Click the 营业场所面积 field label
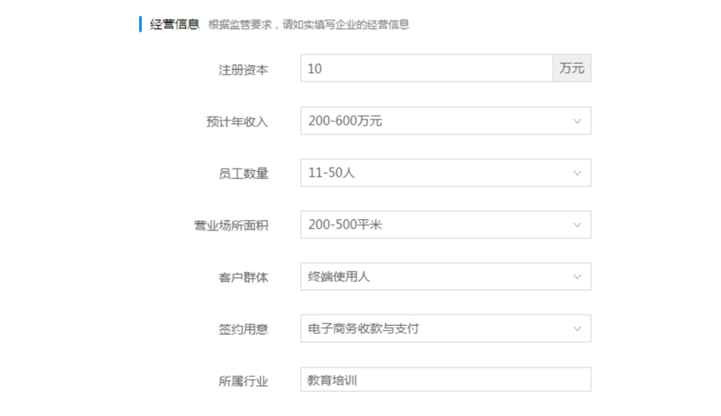Image resolution: width=721 pixels, height=416 pixels. click(x=231, y=226)
